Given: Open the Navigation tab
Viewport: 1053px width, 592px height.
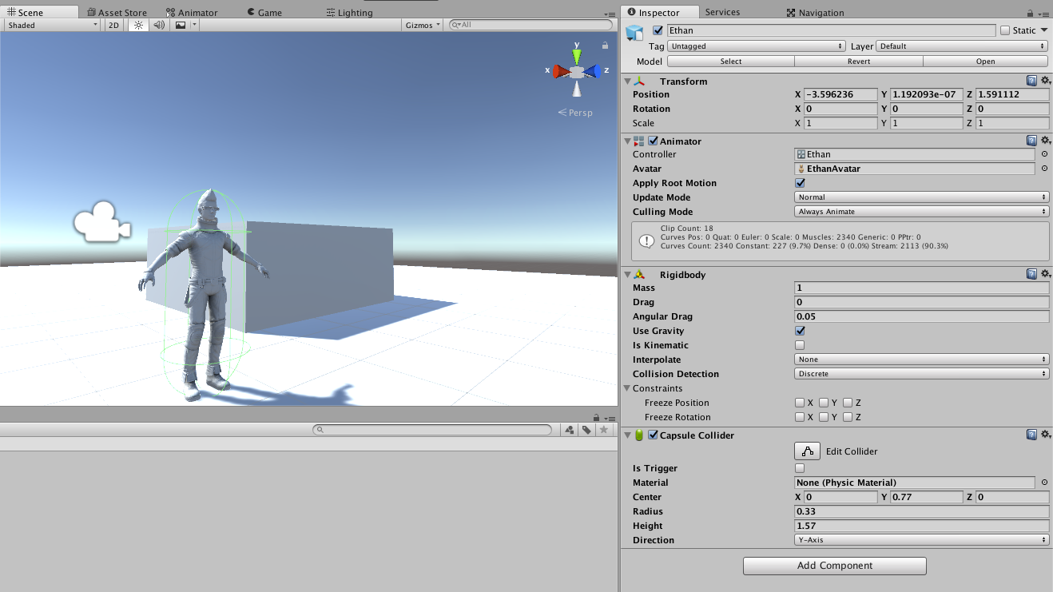Looking at the screenshot, I should click(x=815, y=12).
